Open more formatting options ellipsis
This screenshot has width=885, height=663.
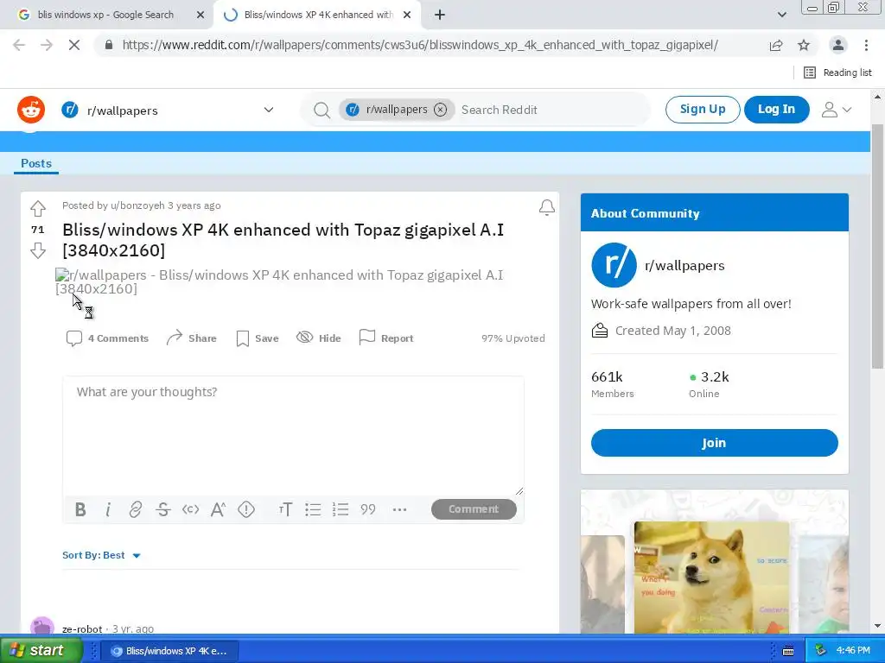399,509
